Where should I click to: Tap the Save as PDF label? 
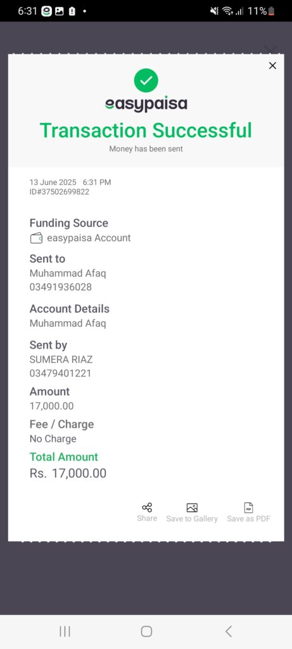pyautogui.click(x=248, y=519)
